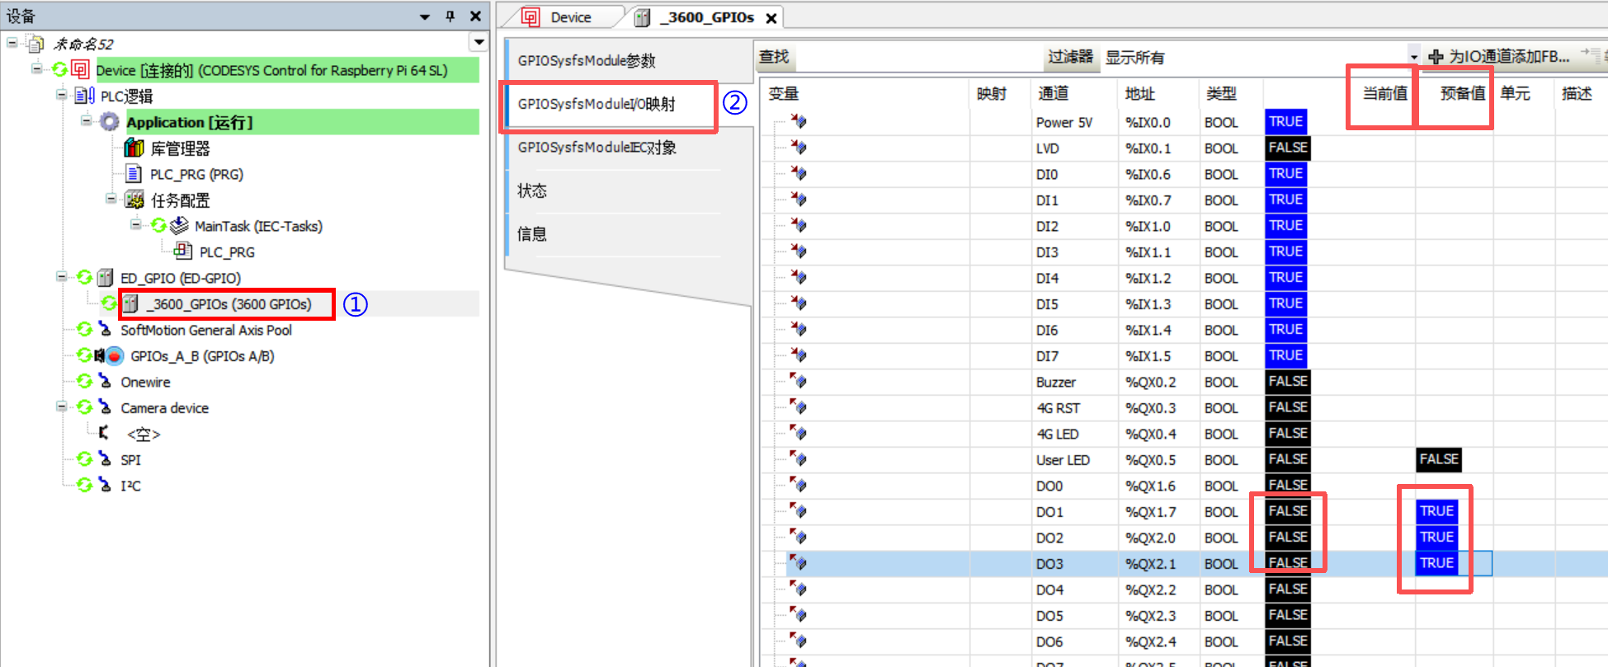Screen dimensions: 1608x667
Task: Toggle the User LED prepared value FALSE cell
Action: coord(1439,459)
